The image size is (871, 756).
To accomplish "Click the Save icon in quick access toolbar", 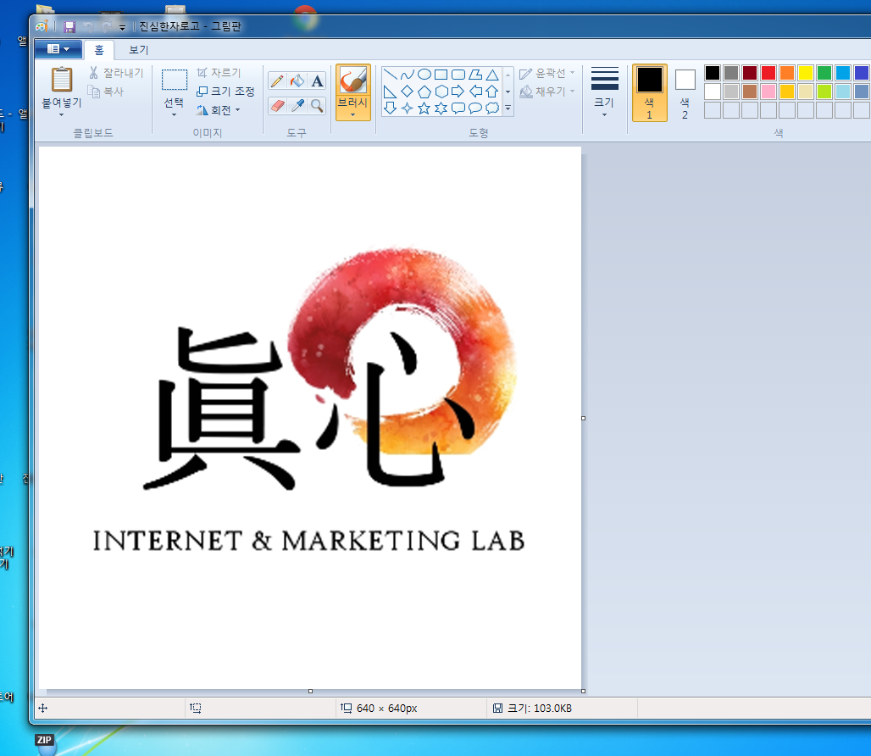I will tap(69, 26).
